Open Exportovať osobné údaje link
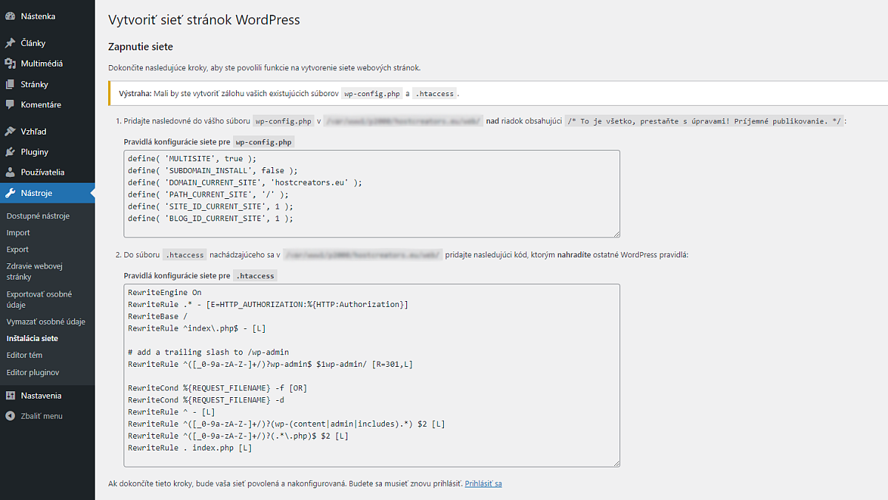Image resolution: width=888 pixels, height=500 pixels. [39, 300]
